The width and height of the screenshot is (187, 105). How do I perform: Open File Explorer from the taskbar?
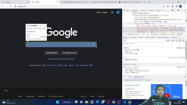coord(86,102)
